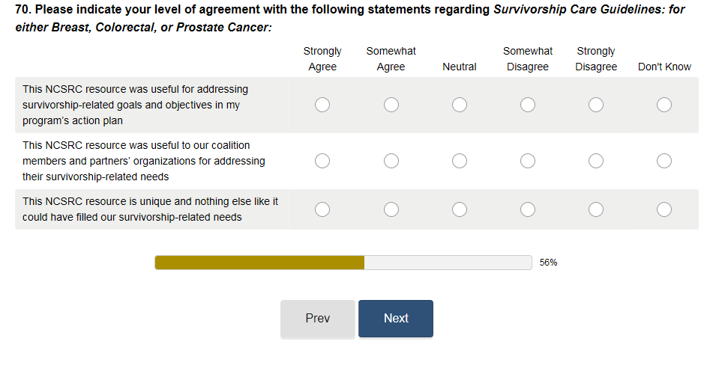Click the survey progress bar at 56%
Screen dimensions: 710x380
coord(343,263)
